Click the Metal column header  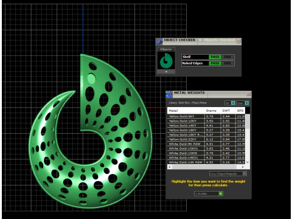[186, 111]
